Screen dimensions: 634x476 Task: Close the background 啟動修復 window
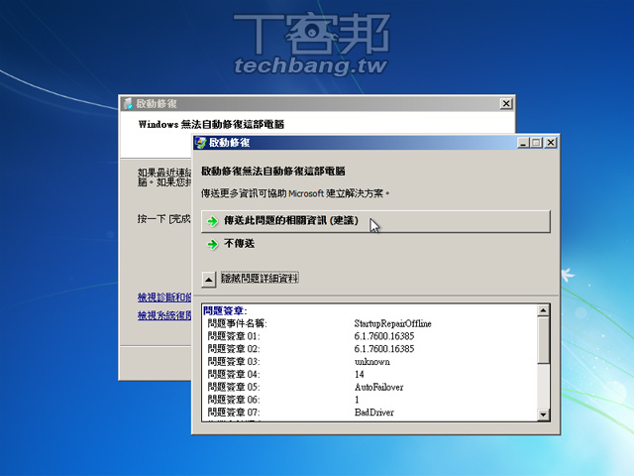(x=506, y=103)
